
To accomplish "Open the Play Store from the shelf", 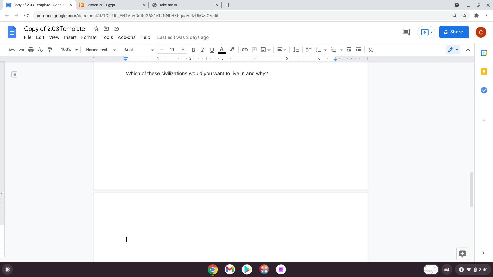I will click(x=247, y=270).
